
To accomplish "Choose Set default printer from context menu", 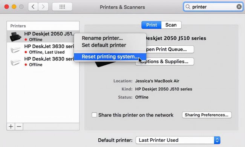I will pyautogui.click(x=110, y=45).
